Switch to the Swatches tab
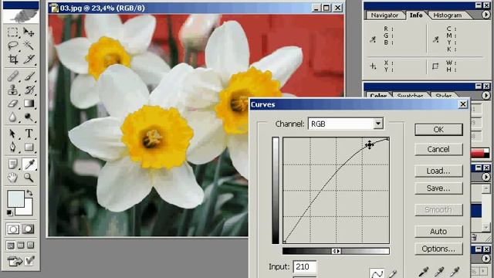 (410, 95)
